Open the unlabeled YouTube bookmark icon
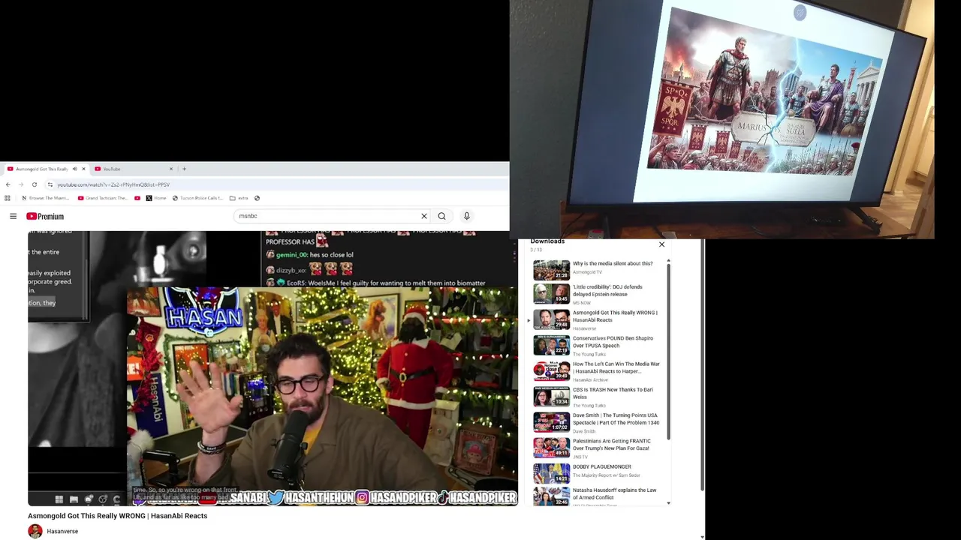The height and width of the screenshot is (540, 961). coord(137,198)
